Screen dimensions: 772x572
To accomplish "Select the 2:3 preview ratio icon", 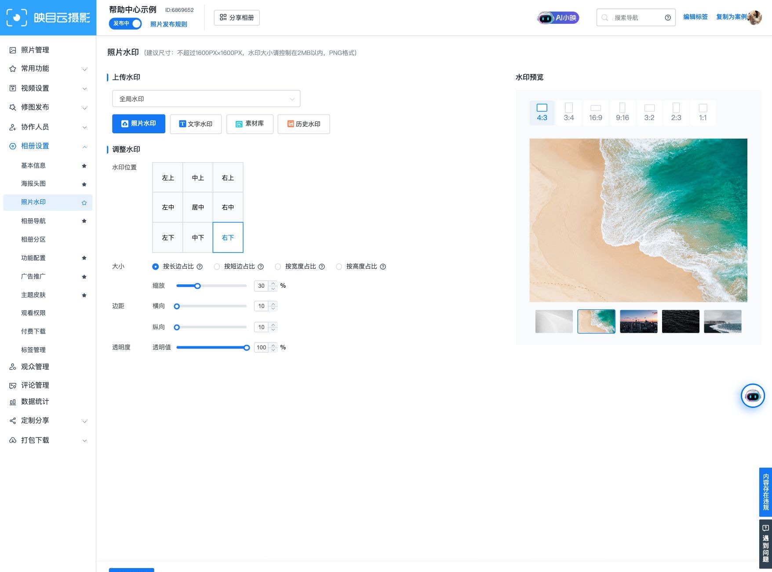I will tap(676, 113).
